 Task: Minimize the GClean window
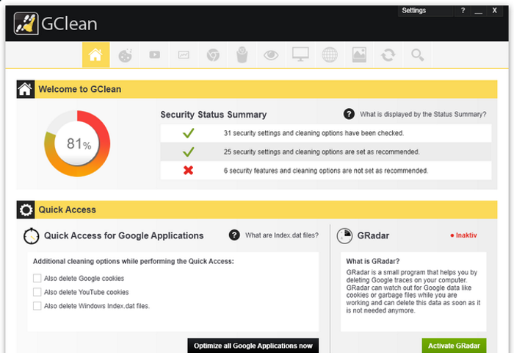point(478,10)
